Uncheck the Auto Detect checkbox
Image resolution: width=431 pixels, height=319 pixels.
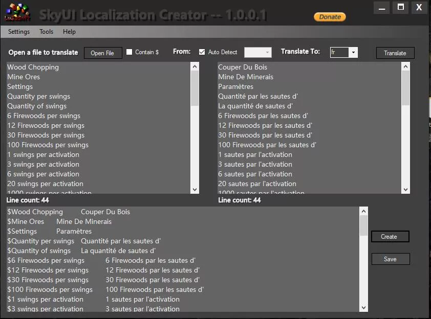click(202, 52)
